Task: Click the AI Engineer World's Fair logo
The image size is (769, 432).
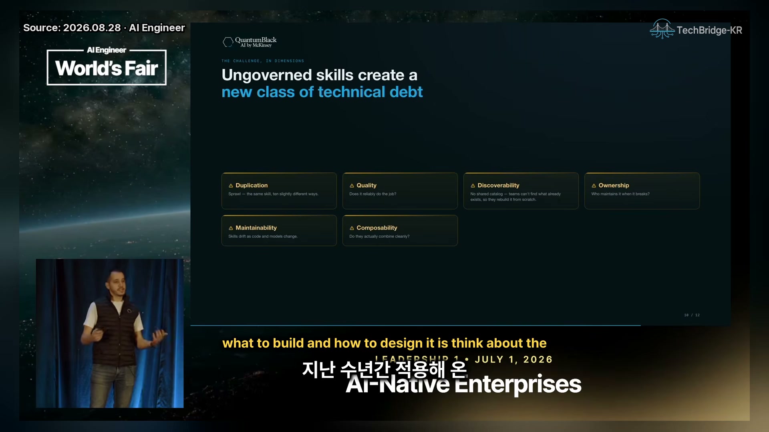Action: (107, 66)
